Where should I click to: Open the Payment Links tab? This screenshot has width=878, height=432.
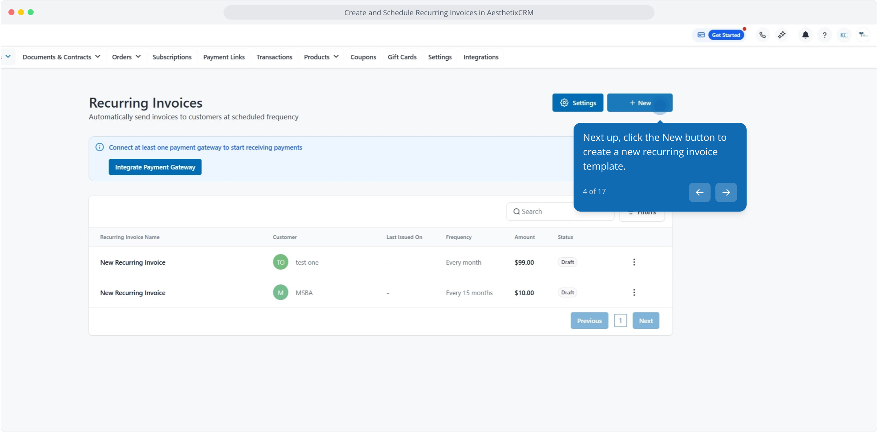click(224, 57)
